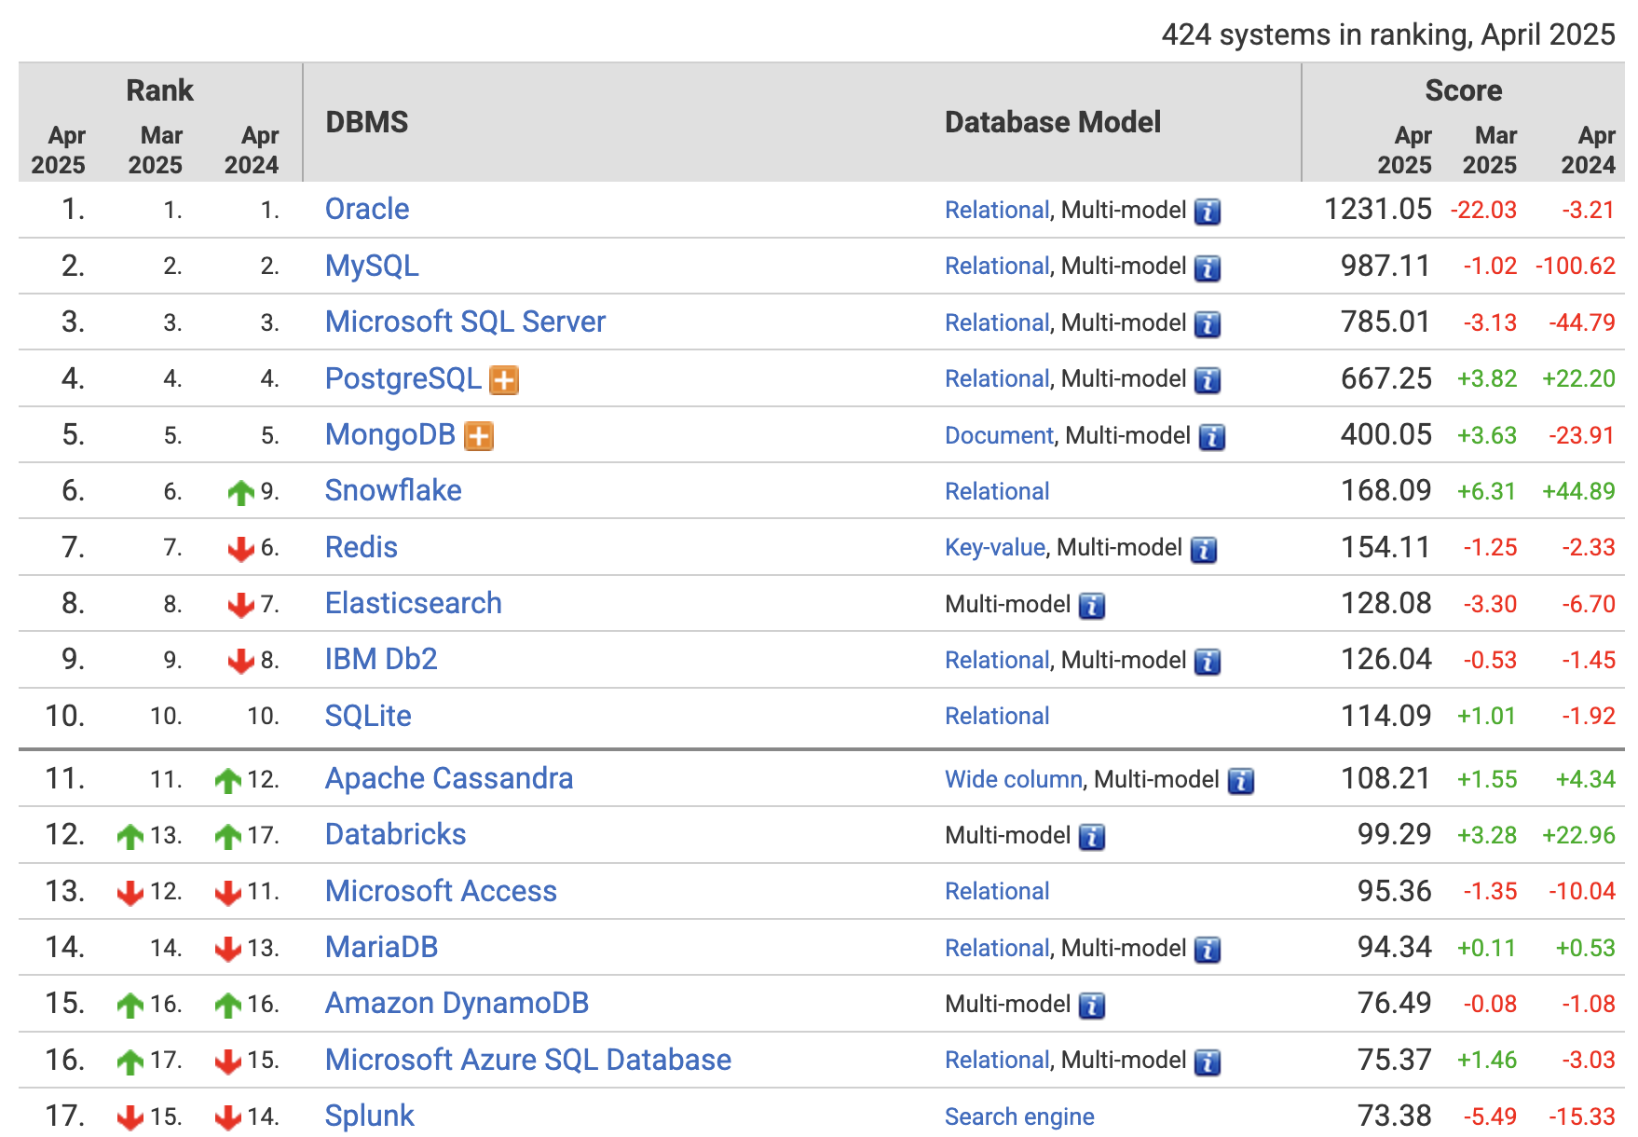Click the red down arrow in MariaDB row
The height and width of the screenshot is (1137, 1638).
point(228,949)
